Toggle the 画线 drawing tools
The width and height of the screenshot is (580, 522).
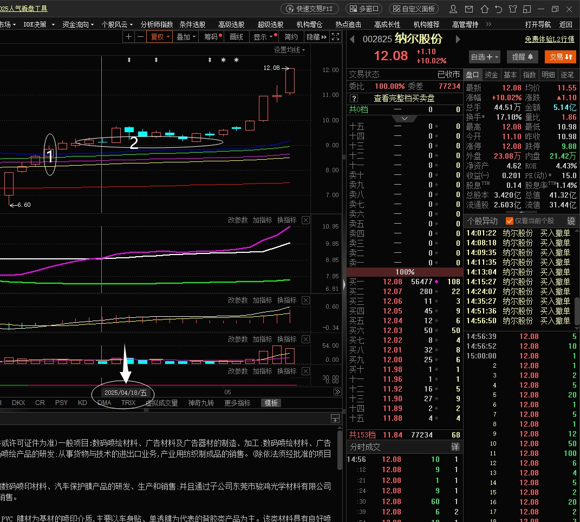click(x=236, y=37)
